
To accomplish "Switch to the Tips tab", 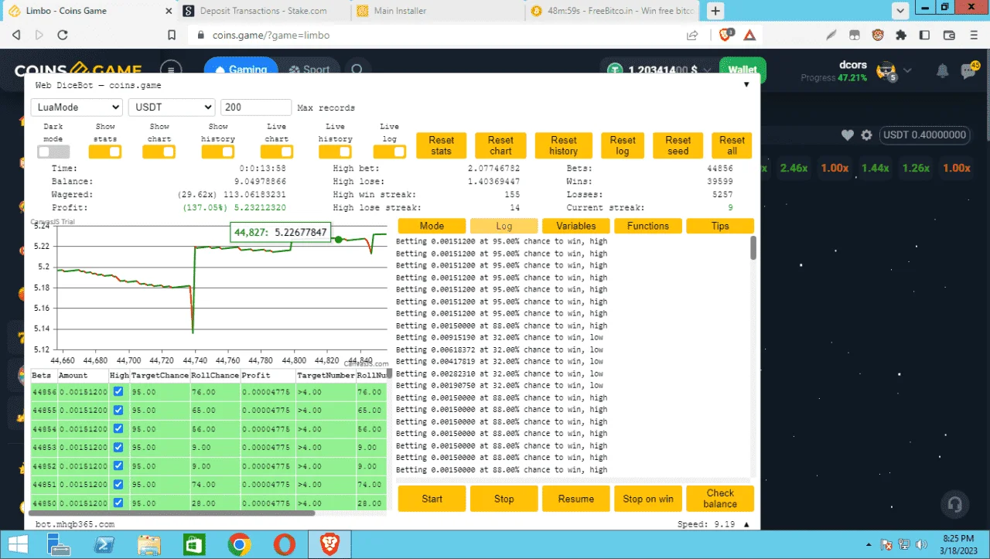I will point(720,226).
